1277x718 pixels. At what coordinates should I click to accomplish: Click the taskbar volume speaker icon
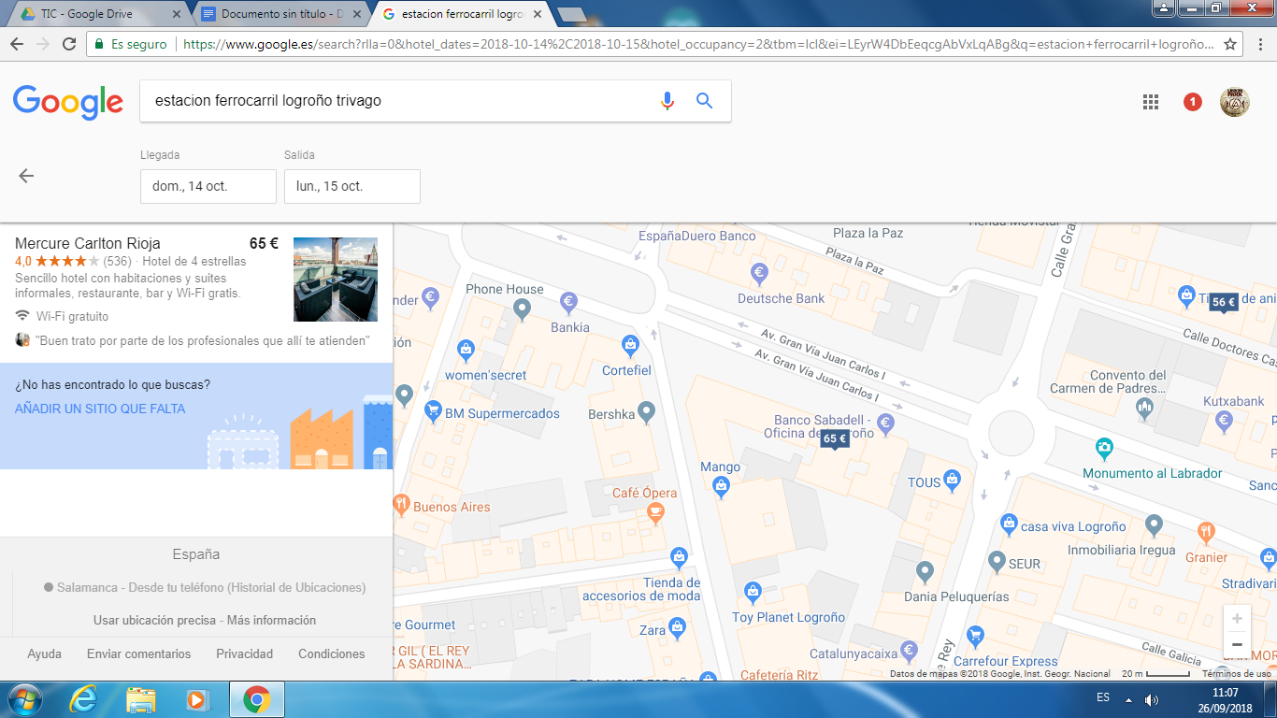[x=1151, y=699]
